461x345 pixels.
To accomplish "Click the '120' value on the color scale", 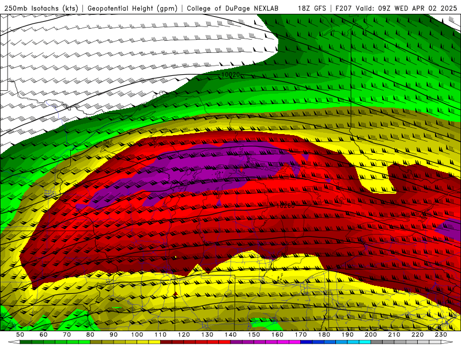I will pos(184,335).
